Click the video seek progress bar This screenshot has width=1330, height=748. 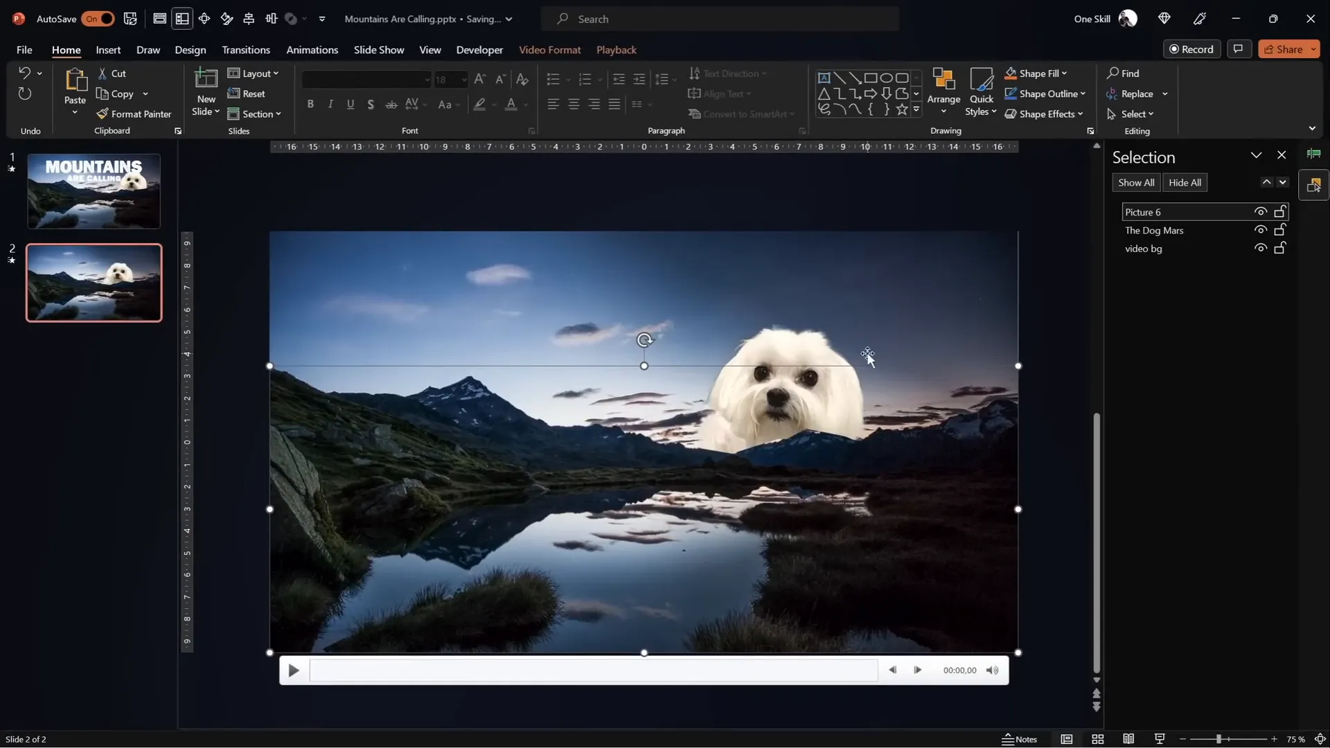coord(593,670)
